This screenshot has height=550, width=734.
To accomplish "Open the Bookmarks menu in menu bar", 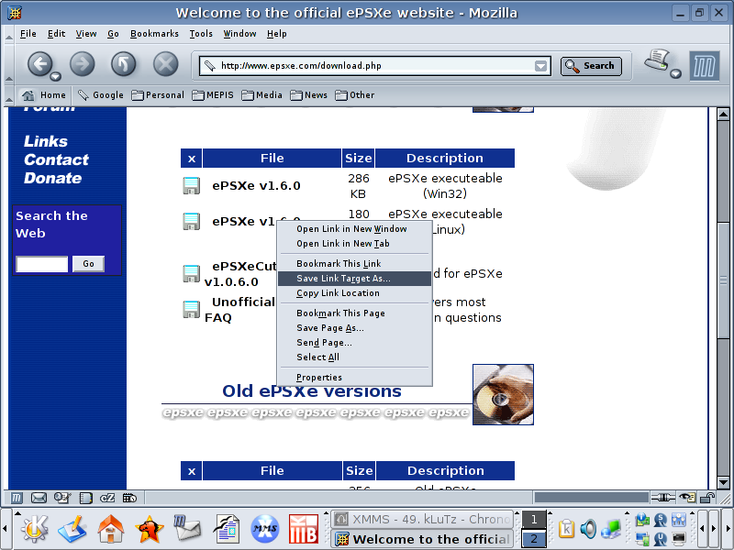I will [154, 34].
